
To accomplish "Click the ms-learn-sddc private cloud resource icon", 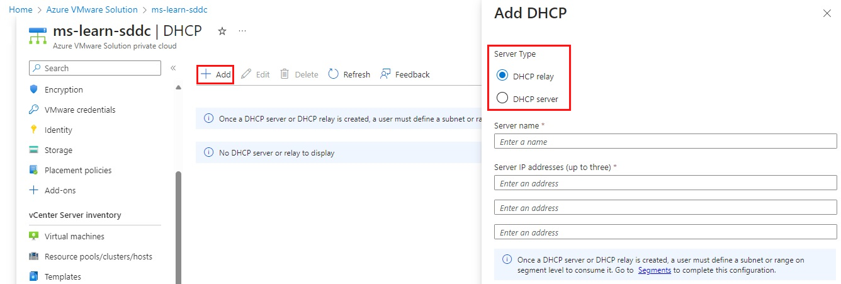I will pyautogui.click(x=38, y=36).
